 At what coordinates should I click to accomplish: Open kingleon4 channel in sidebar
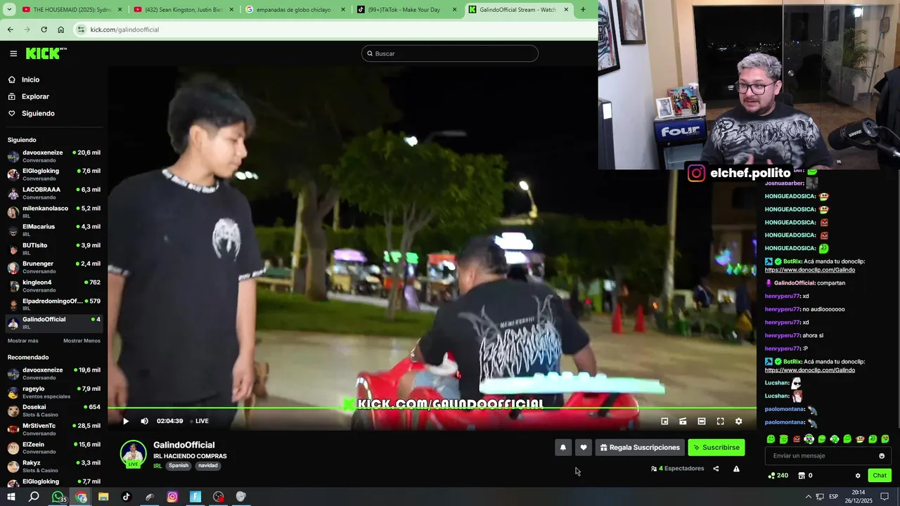[x=53, y=286]
